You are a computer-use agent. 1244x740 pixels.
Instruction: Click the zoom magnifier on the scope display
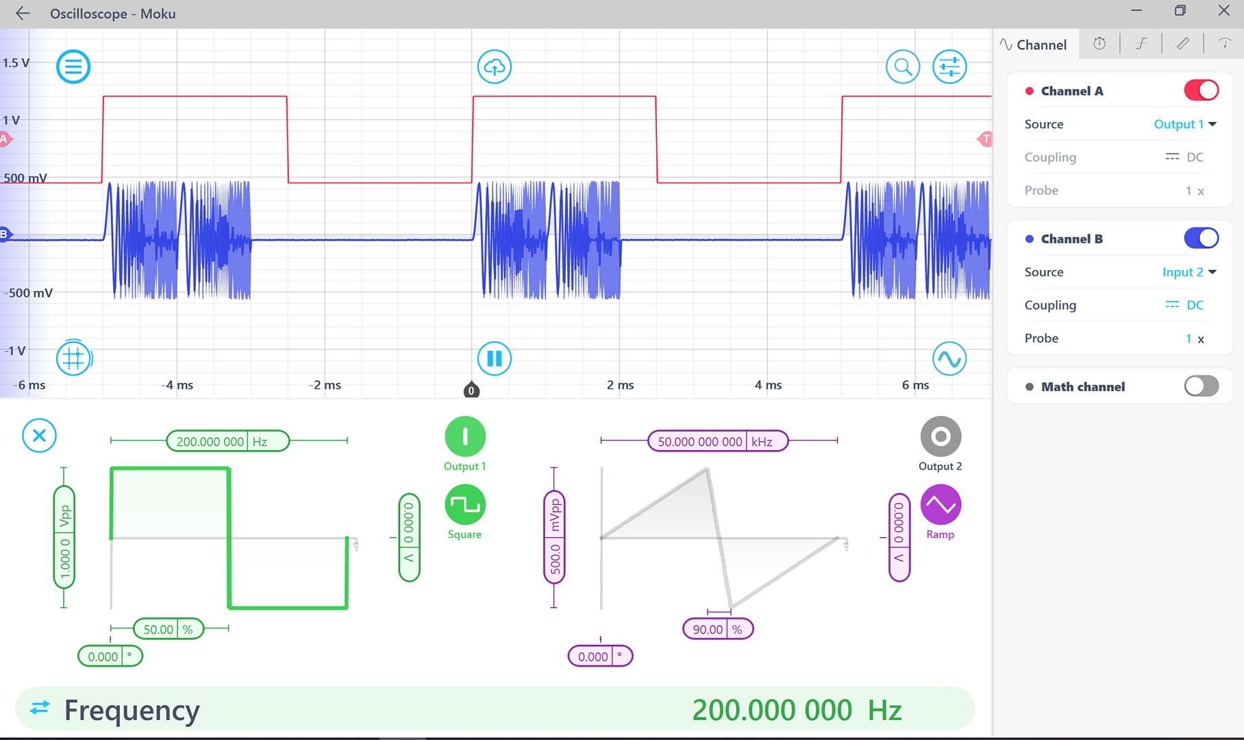tap(903, 66)
